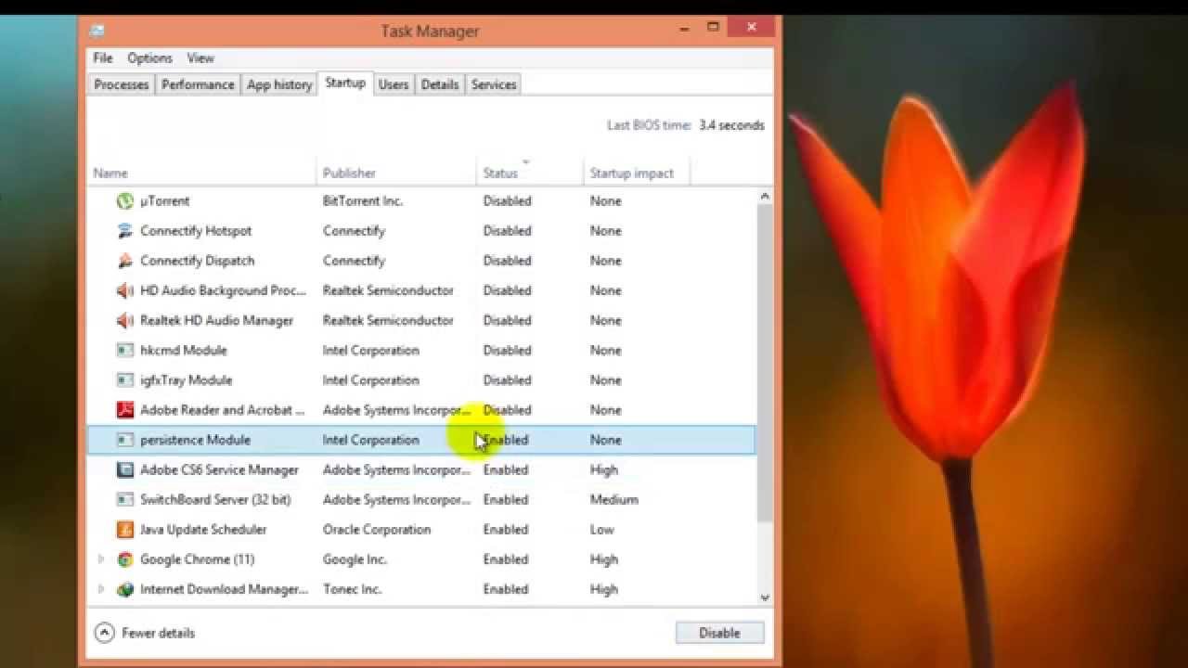Open the Options menu
This screenshot has width=1188, height=668.
(150, 58)
